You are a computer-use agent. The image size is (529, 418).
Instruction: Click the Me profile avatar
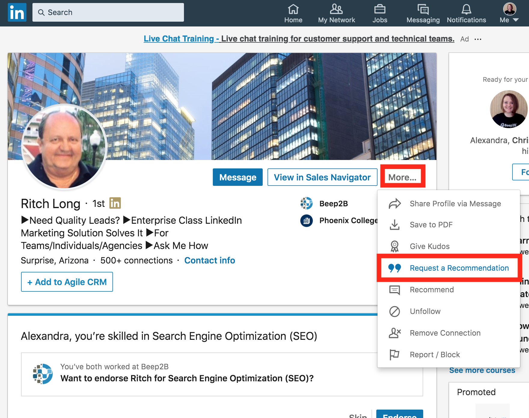[510, 9]
